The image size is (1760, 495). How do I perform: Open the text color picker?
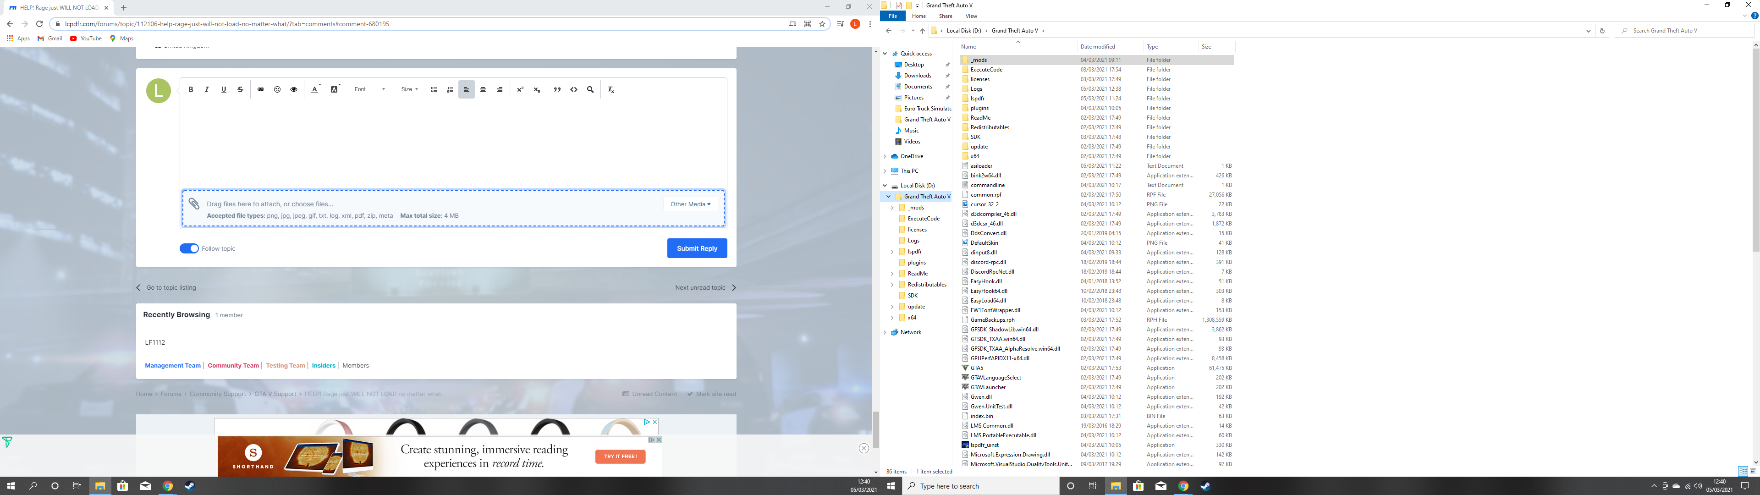coord(315,89)
